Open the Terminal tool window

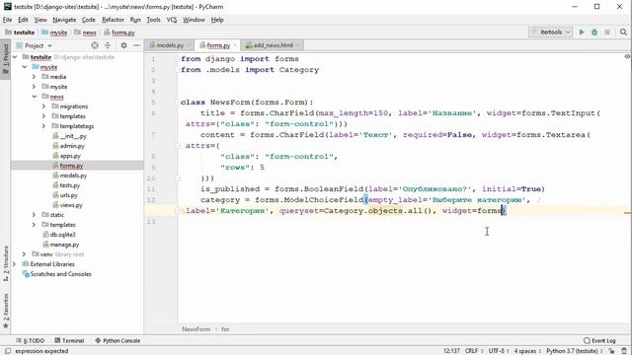click(x=69, y=340)
